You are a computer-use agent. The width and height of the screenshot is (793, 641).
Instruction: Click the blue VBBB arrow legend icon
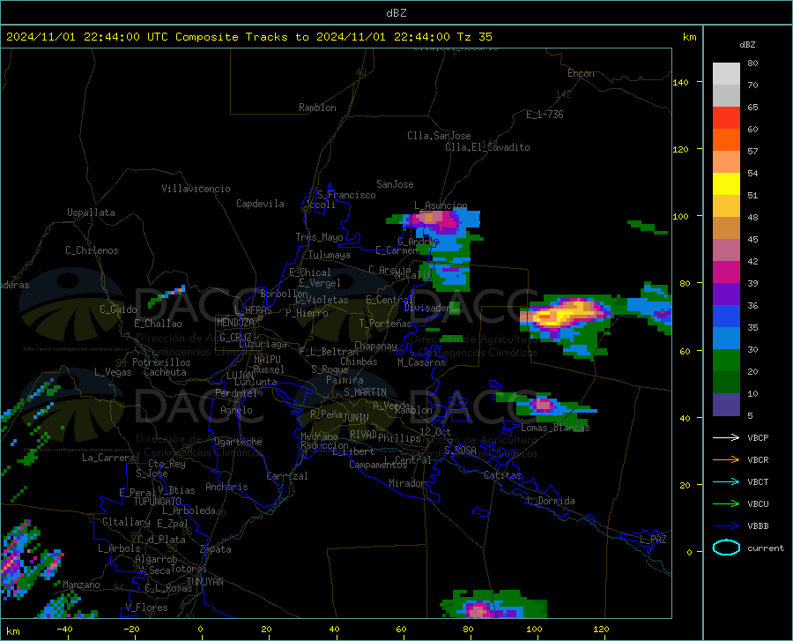[x=726, y=526]
